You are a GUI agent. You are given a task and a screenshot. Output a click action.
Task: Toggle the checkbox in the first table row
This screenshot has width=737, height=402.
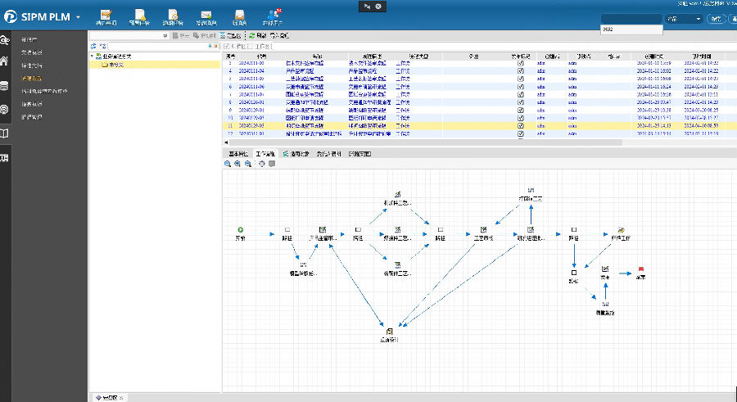[x=521, y=63]
